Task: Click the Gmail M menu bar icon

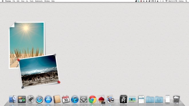Action: [153, 1]
